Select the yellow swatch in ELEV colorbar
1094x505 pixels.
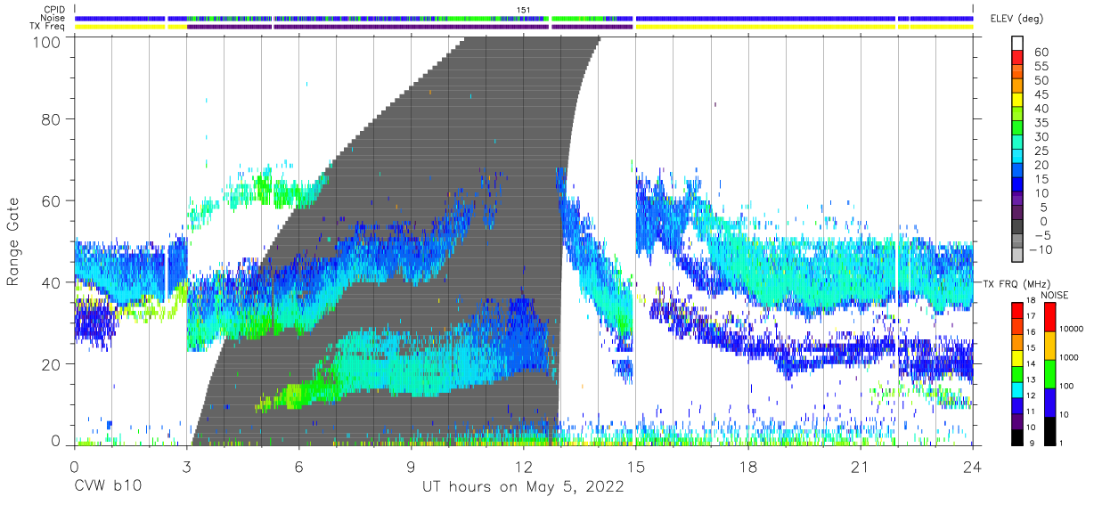(1016, 102)
